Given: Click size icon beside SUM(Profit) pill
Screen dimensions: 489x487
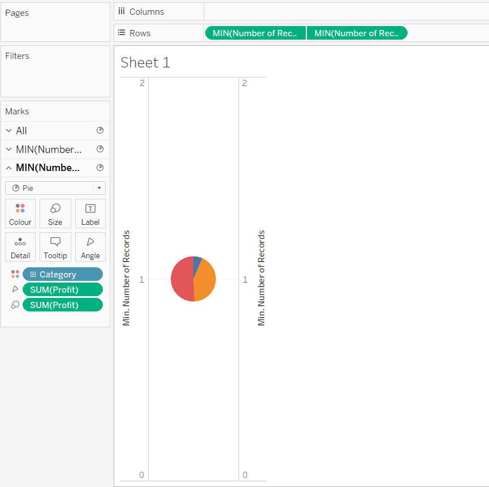Looking at the screenshot, I should (15, 305).
